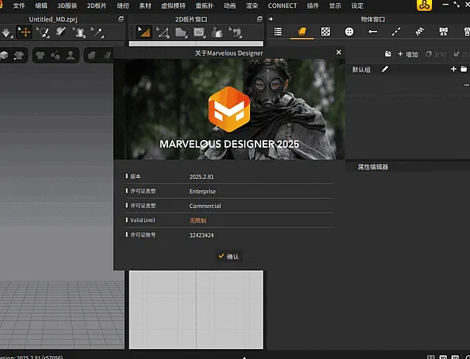Viewport: 470px width, 359px height.
Task: Click the folder icon in the 默认组 row
Action: tap(464, 69)
